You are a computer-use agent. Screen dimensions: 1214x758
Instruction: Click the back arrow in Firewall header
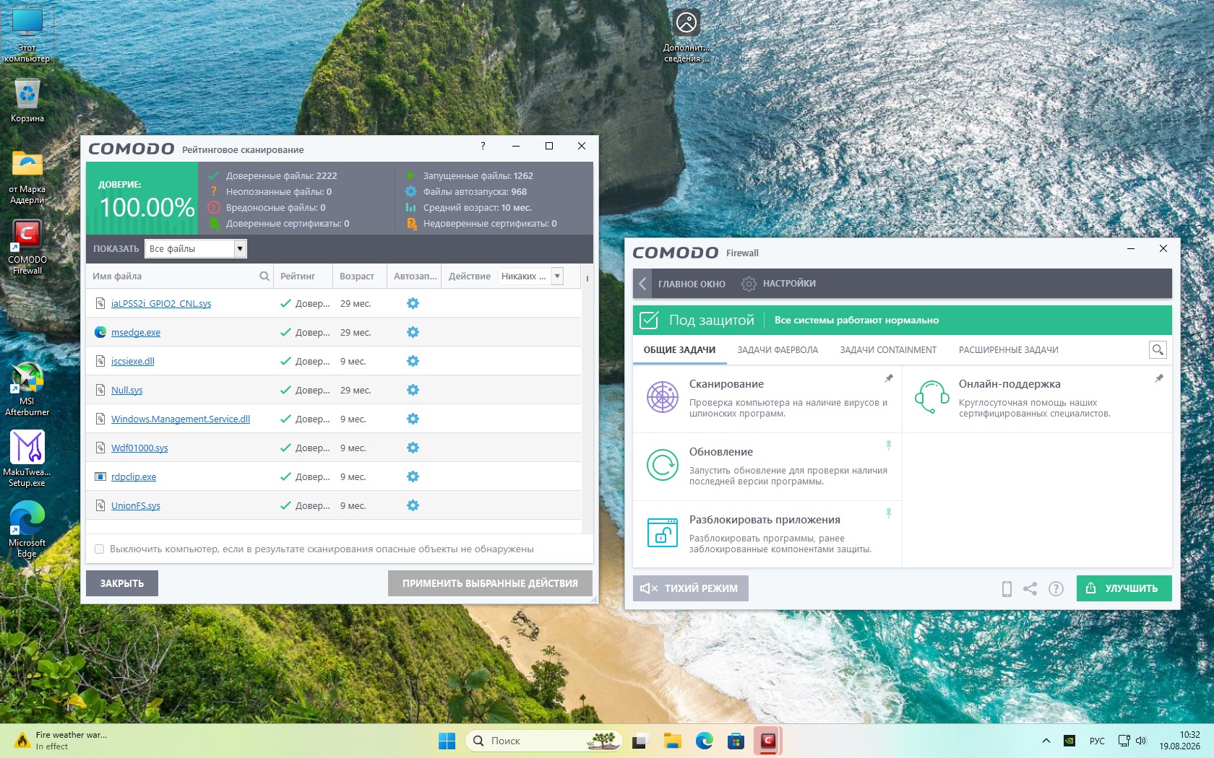(x=642, y=284)
